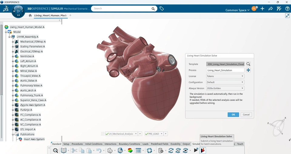Select Purkinje A in the tree
291x154 pixels.
coord(26,110)
